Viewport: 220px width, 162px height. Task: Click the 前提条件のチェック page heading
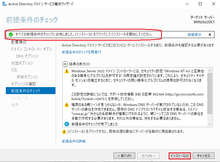(x=32, y=20)
